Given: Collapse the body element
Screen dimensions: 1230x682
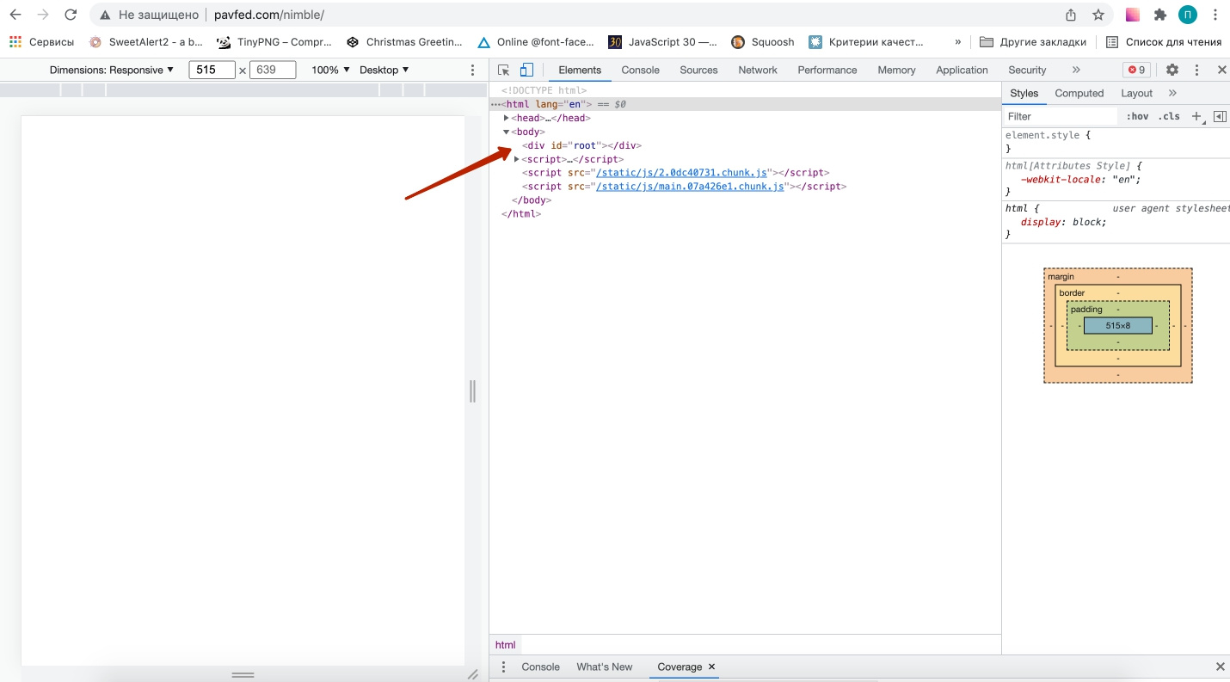Looking at the screenshot, I should pyautogui.click(x=507, y=132).
